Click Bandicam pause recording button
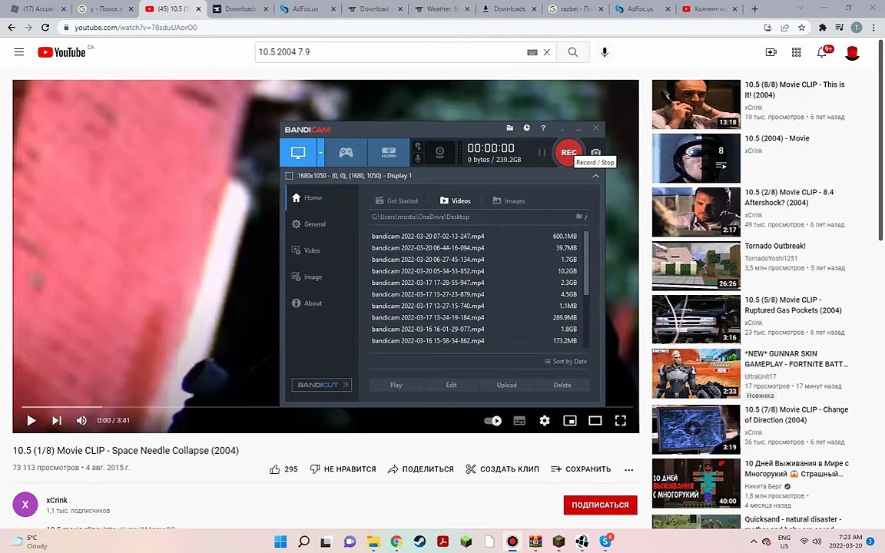 tap(542, 152)
